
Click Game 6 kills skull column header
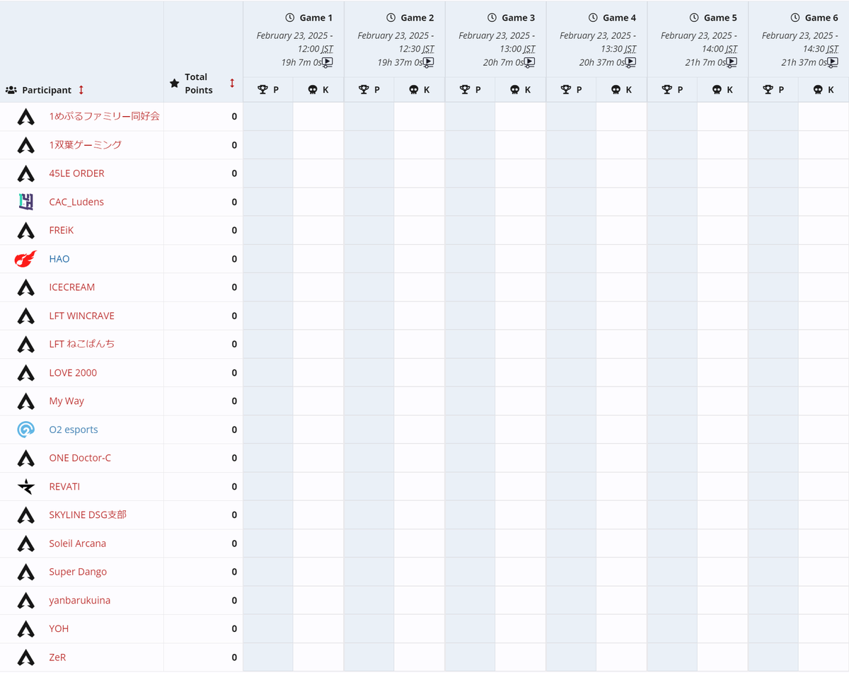point(824,90)
